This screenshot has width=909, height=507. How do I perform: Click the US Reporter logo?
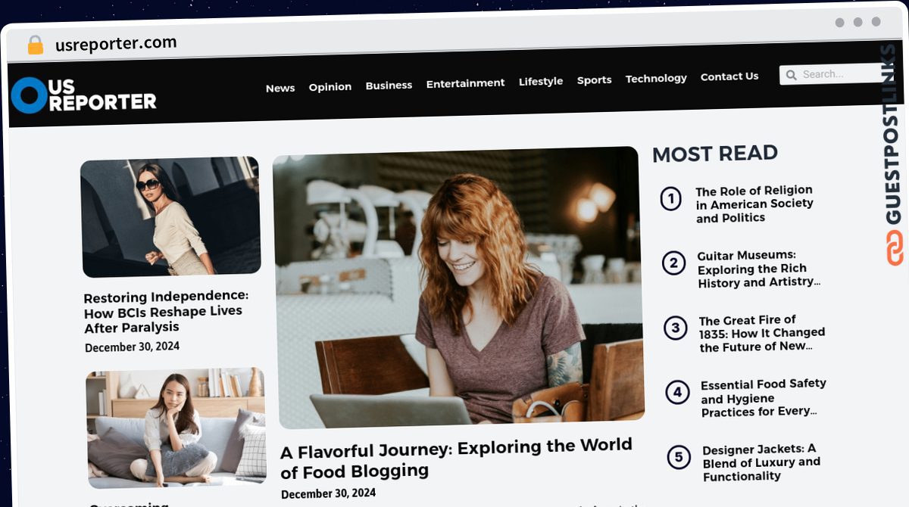coord(83,95)
